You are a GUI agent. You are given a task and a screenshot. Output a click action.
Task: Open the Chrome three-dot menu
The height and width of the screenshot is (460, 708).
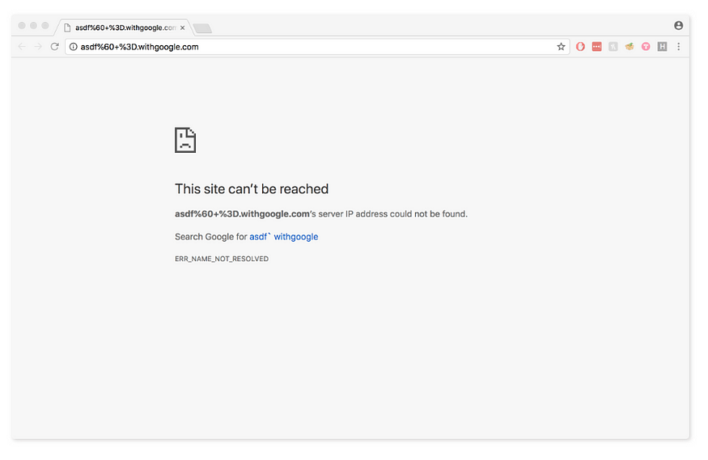click(x=678, y=46)
